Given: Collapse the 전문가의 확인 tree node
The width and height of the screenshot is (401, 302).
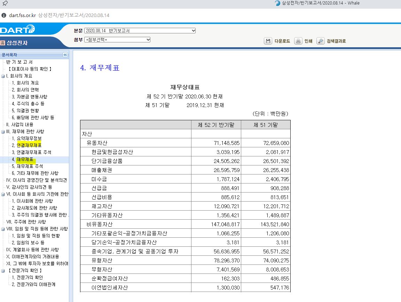Looking at the screenshot, I should pos(3,271).
